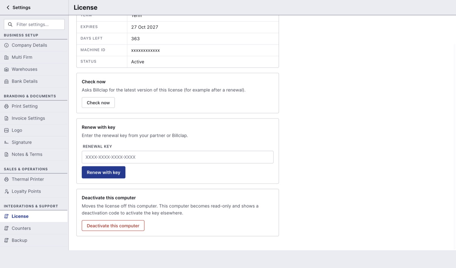Click the Warehouses icon in sidebar

(6, 69)
